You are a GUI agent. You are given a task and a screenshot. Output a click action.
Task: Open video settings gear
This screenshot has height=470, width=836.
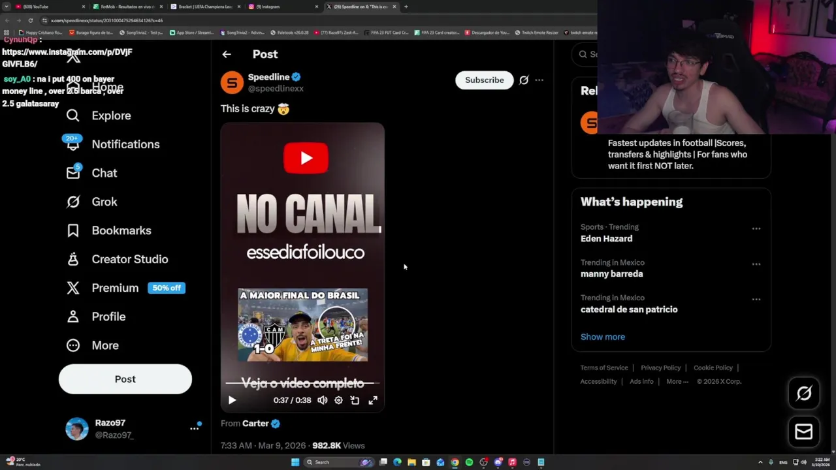pos(338,400)
